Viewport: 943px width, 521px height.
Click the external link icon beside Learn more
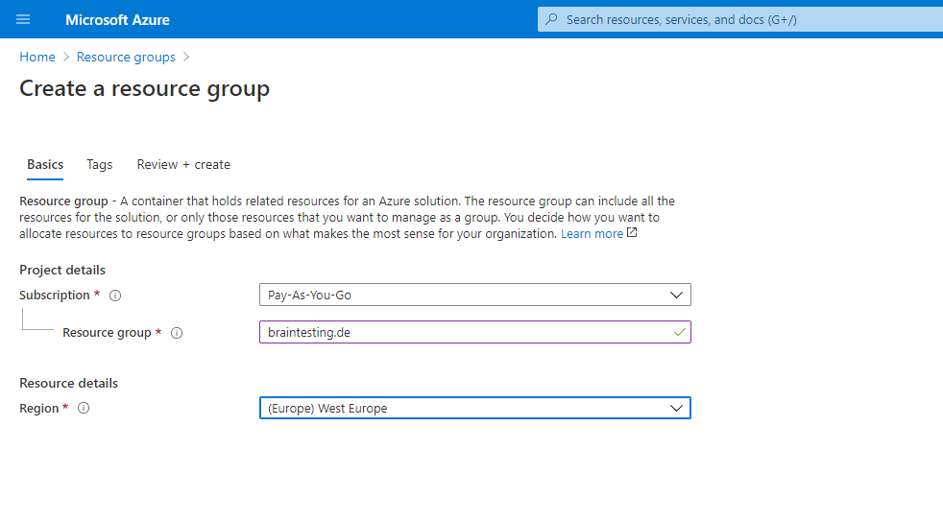point(632,232)
